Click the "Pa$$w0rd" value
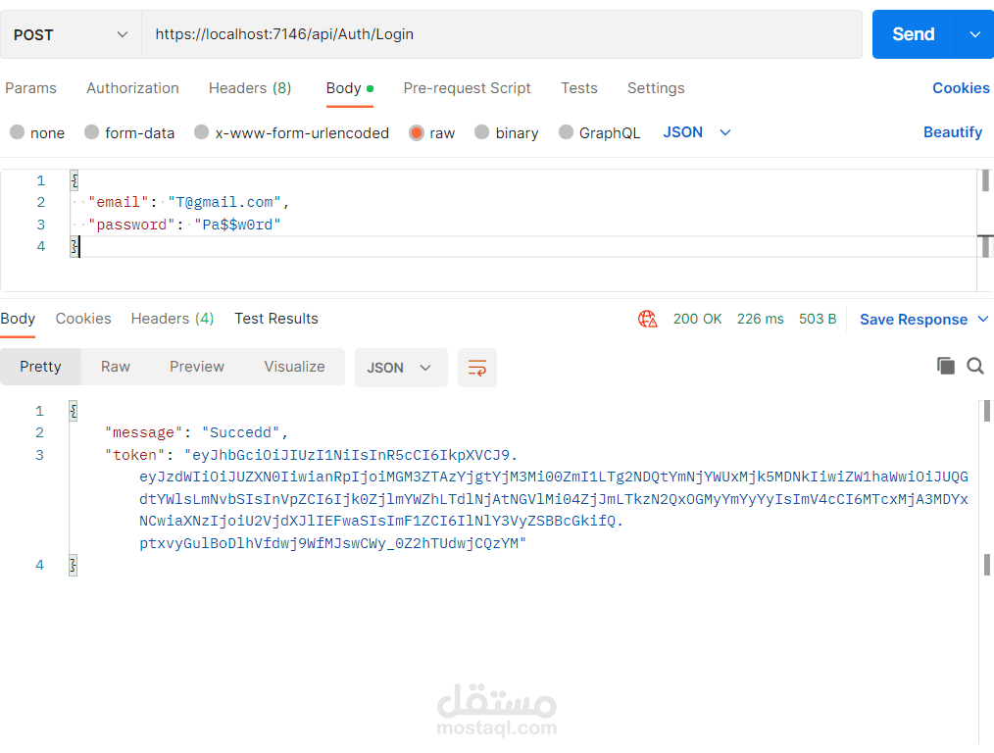 (238, 225)
